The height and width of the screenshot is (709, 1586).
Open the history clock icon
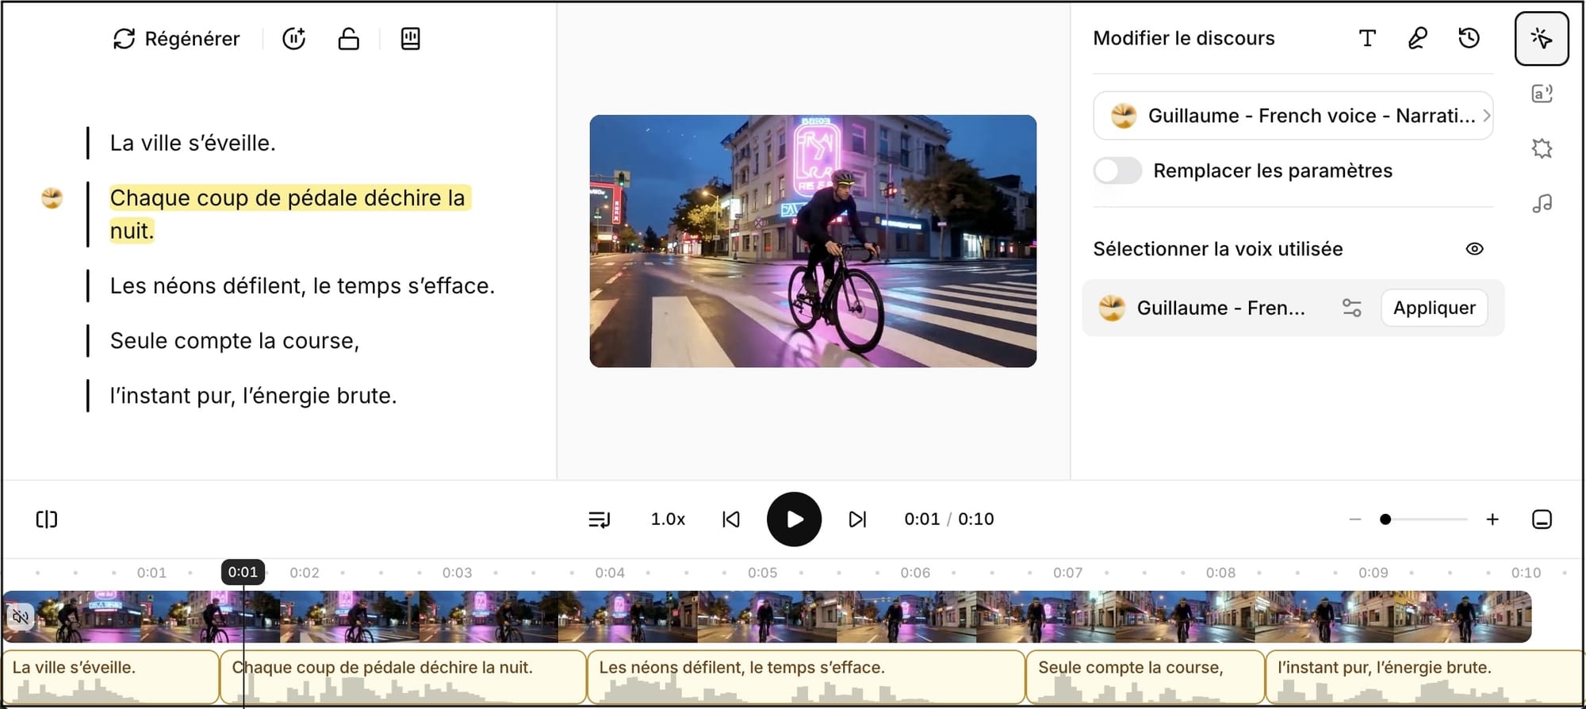click(x=1469, y=38)
